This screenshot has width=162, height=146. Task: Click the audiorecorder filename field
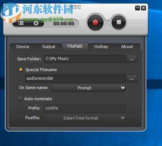coord(75,79)
